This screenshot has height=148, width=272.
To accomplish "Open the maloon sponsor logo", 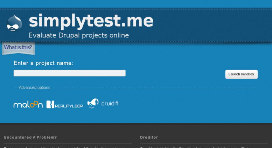I will click(28, 104).
